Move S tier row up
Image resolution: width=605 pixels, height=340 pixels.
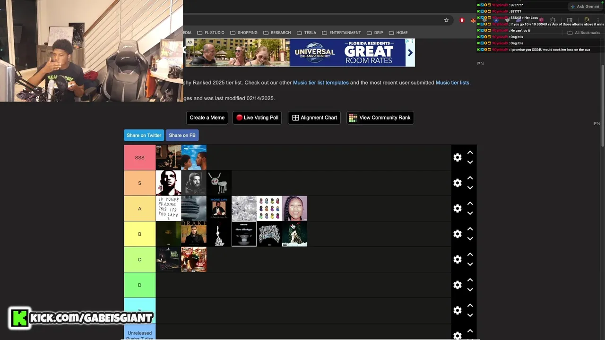[470, 178]
